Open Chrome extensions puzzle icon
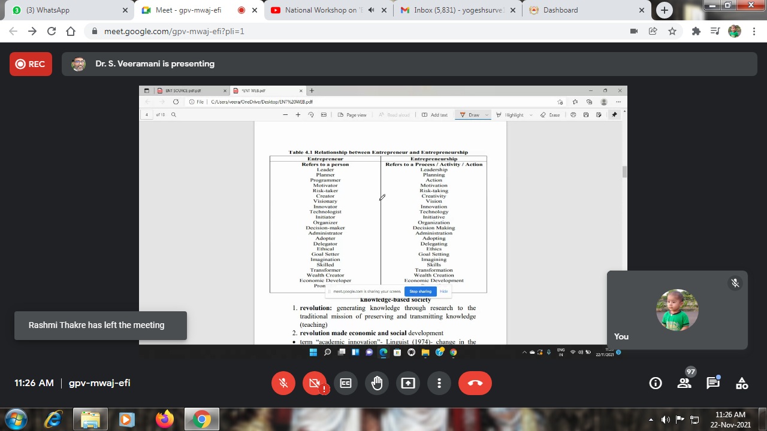767x431 pixels. click(x=696, y=31)
